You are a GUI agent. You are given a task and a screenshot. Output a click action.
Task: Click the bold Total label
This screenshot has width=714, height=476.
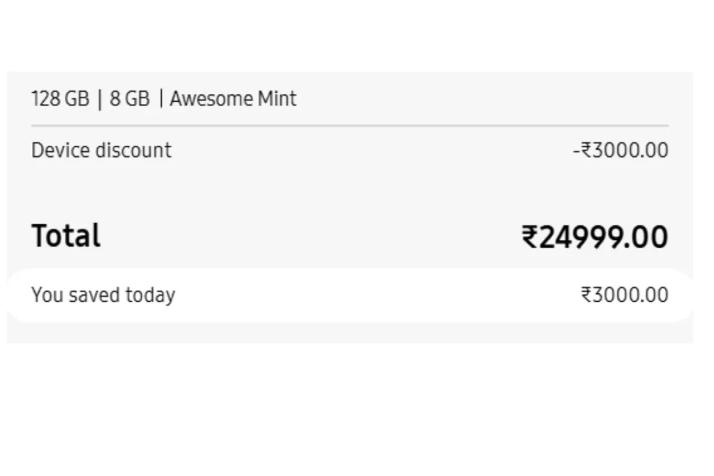point(66,236)
